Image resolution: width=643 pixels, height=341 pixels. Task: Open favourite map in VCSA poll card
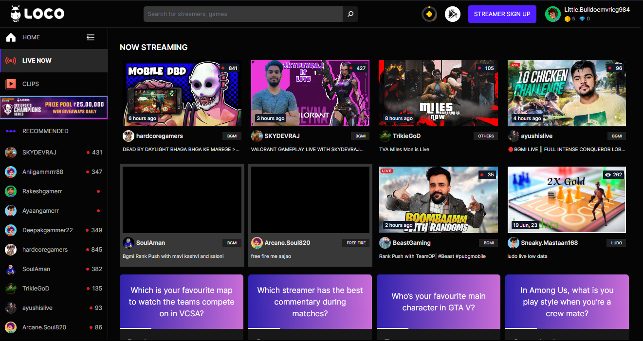tap(182, 302)
